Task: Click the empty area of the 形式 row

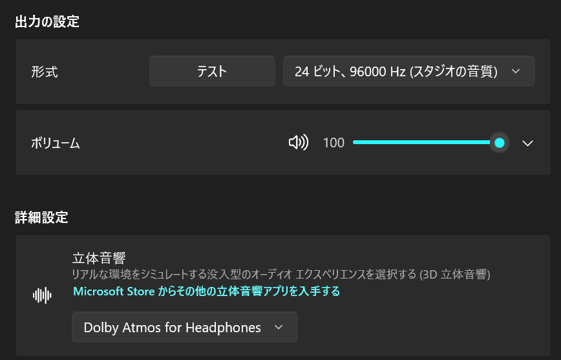Action: pyautogui.click(x=103, y=72)
